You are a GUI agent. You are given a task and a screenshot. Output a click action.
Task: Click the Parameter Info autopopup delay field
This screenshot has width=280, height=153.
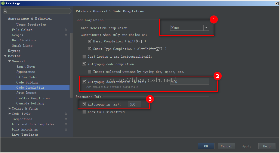(x=134, y=104)
